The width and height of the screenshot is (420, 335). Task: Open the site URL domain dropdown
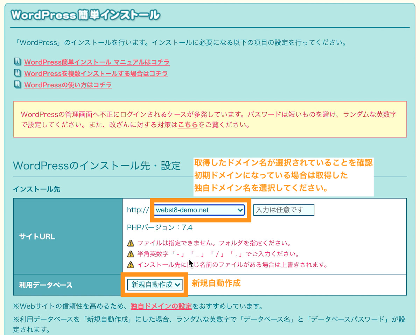(199, 210)
